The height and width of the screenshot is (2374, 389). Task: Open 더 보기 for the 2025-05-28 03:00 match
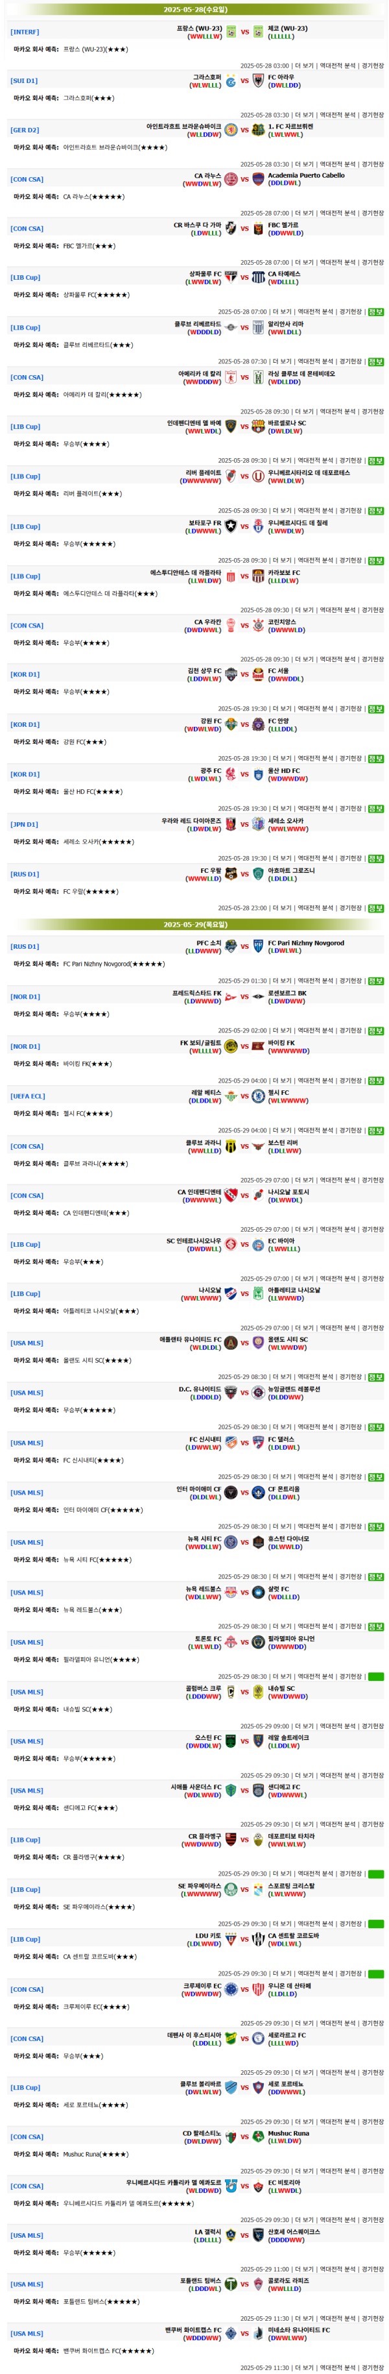click(x=303, y=66)
